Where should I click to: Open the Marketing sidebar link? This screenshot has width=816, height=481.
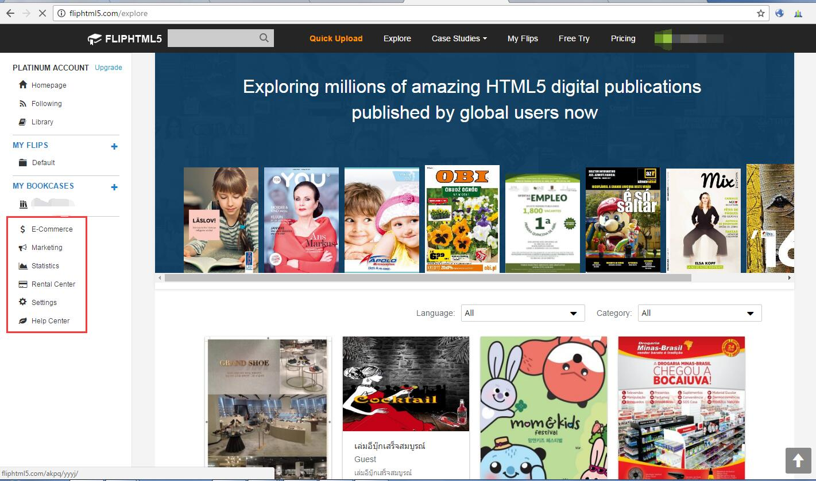point(47,248)
